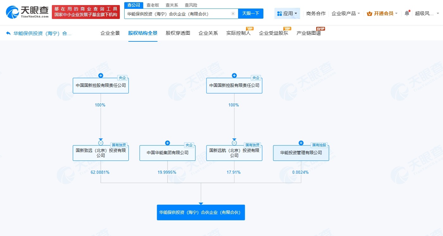This screenshot has height=236, width=443.
Task: Click the grid icon next to 应用
Action: tap(279, 13)
